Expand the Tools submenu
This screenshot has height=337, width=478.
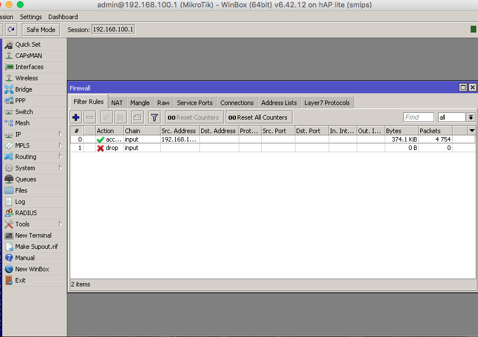pyautogui.click(x=60, y=224)
